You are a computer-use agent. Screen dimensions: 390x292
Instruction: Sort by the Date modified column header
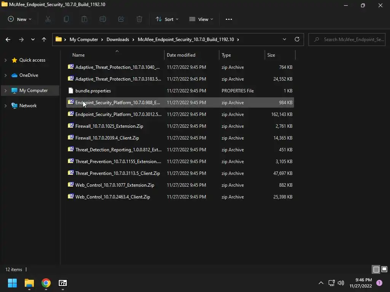click(181, 55)
